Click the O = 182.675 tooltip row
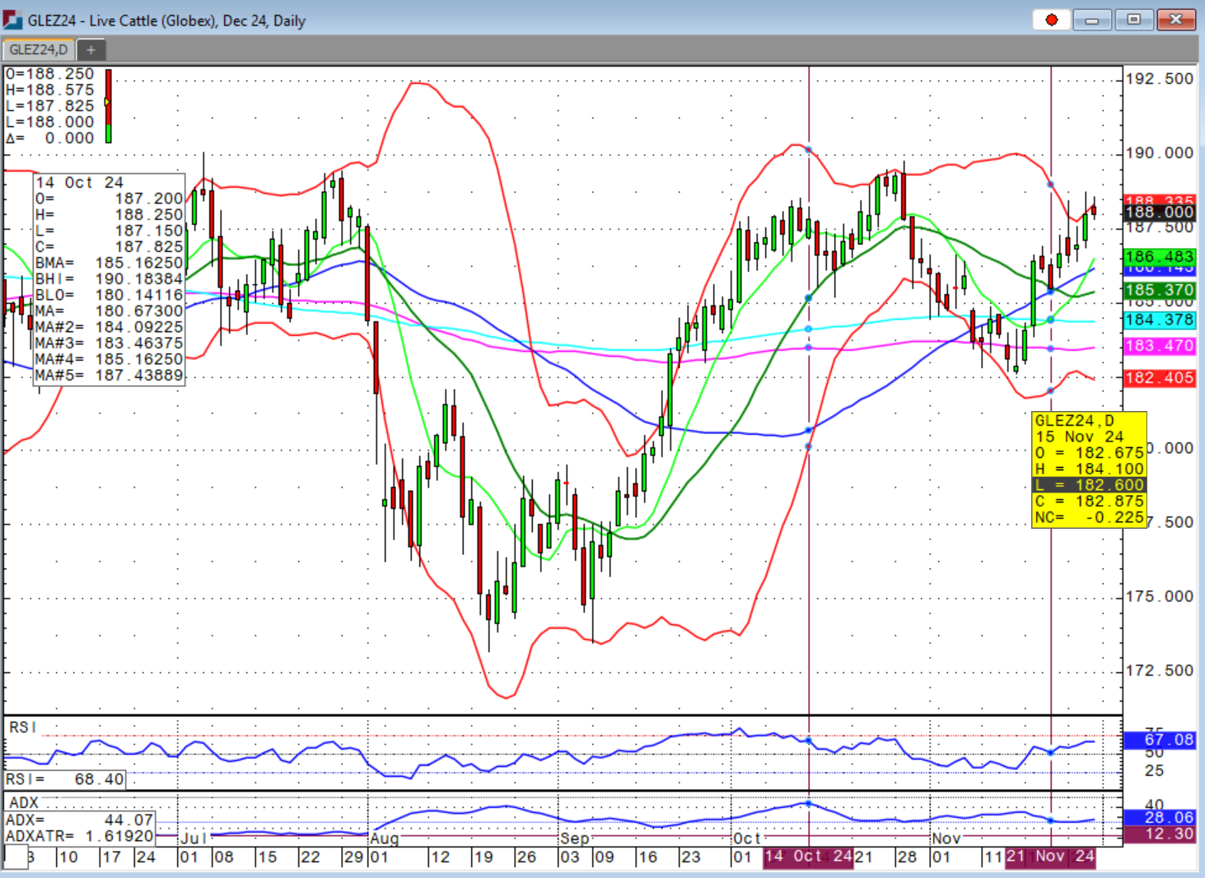 (x=1090, y=453)
